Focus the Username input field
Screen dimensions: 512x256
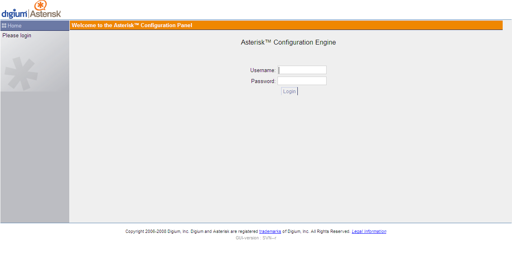tap(302, 70)
